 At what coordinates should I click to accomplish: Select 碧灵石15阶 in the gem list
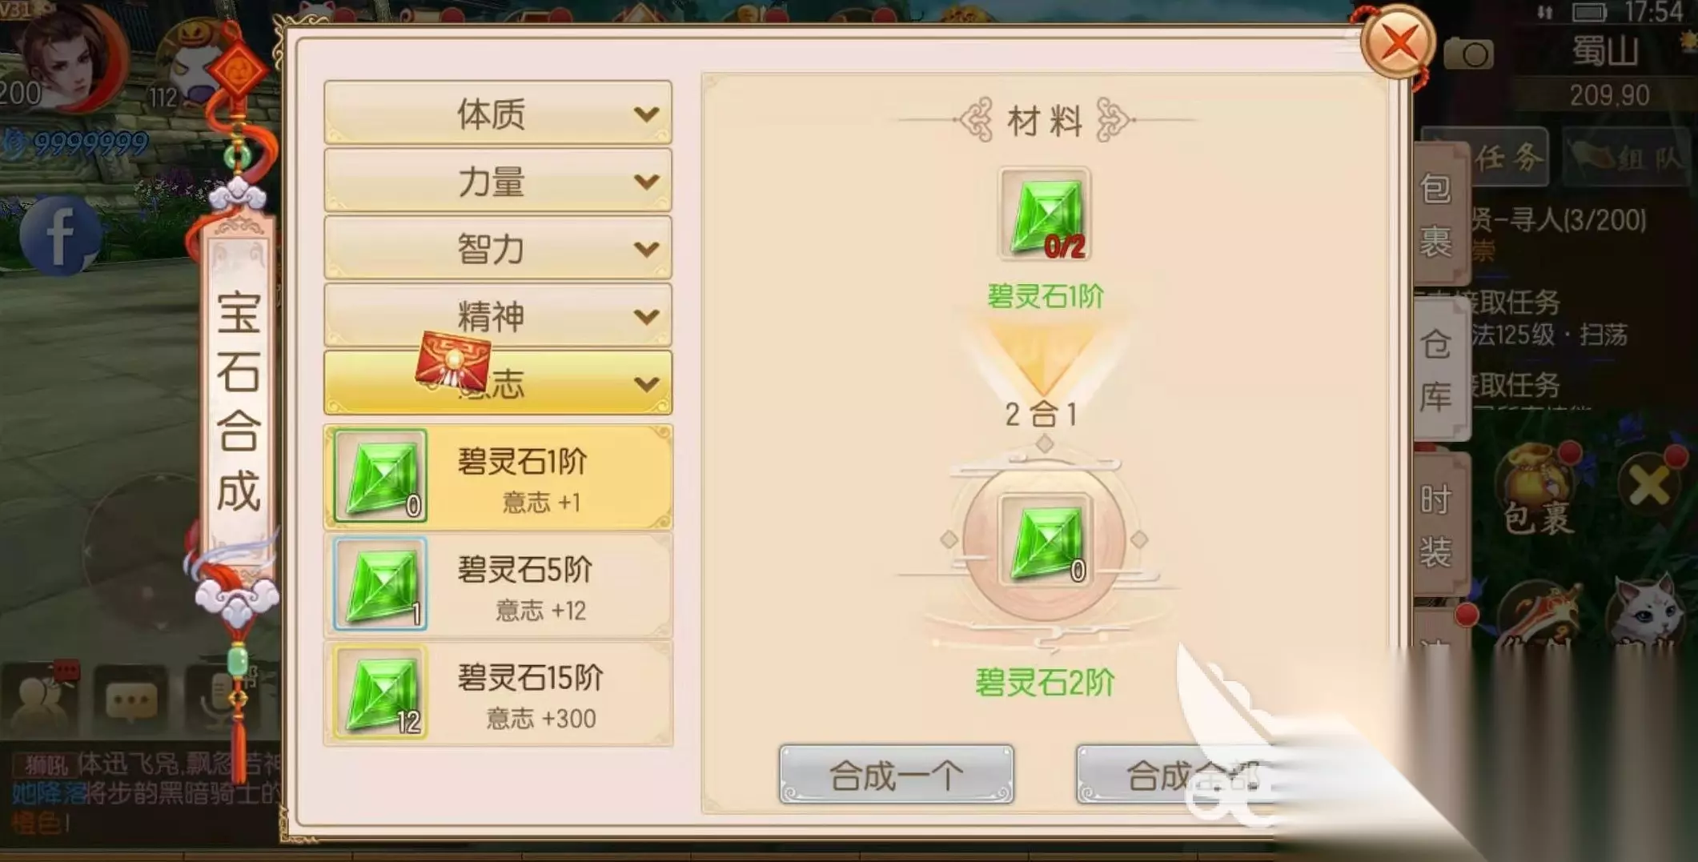pyautogui.click(x=497, y=693)
